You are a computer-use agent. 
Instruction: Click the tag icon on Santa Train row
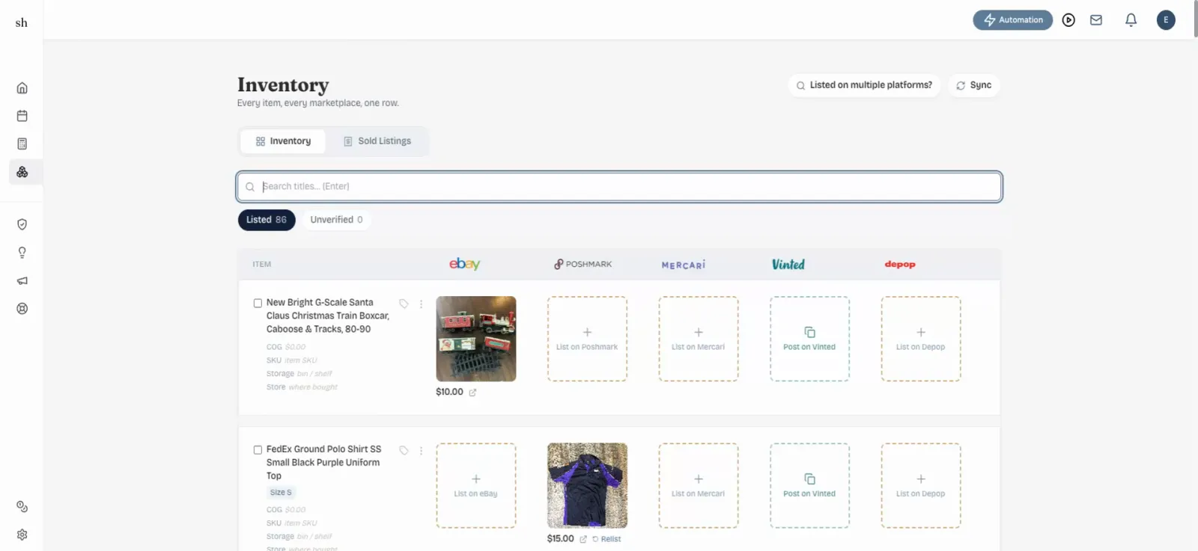[404, 304]
